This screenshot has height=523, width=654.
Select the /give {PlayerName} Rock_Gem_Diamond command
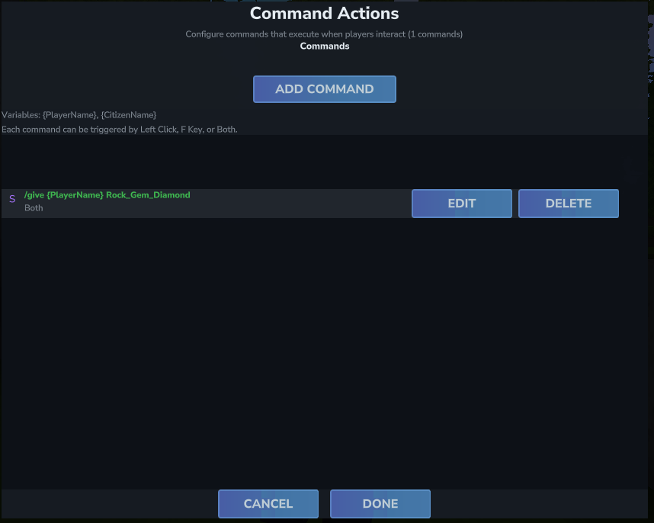tap(107, 194)
